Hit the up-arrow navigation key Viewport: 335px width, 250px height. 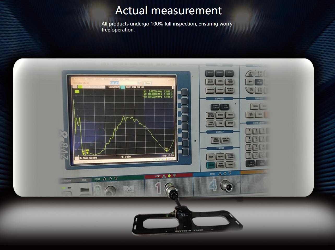pos(259,74)
